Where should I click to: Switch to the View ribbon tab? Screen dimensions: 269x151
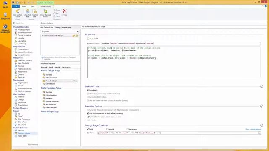(x=33, y=6)
